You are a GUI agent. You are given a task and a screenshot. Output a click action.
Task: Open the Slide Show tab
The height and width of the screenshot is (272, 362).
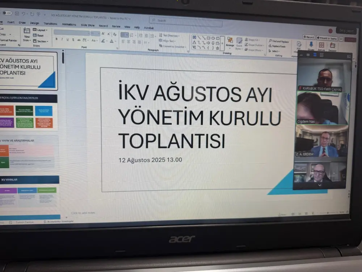[x=88, y=25]
